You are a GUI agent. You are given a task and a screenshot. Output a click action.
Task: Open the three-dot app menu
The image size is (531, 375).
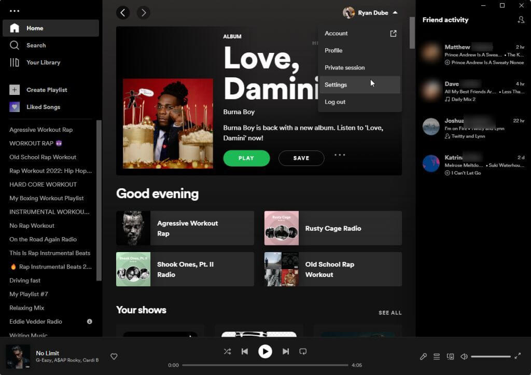tap(15, 11)
